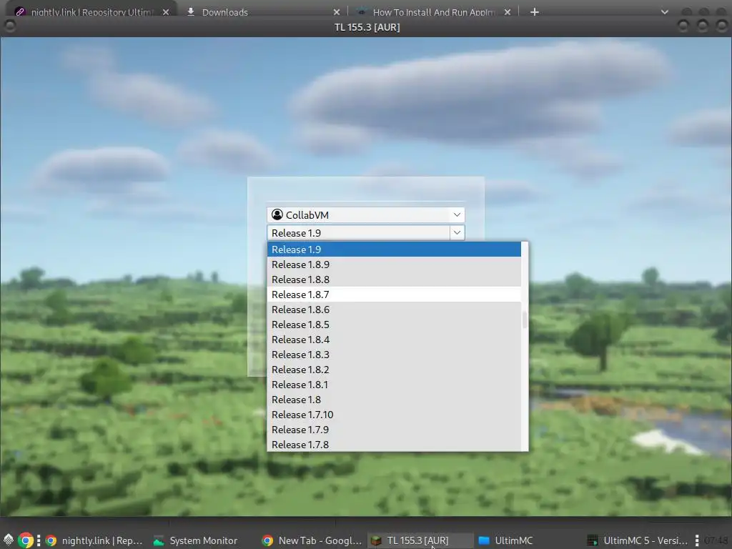Collapse the Release 1.9 version combo box arrow

point(457,232)
